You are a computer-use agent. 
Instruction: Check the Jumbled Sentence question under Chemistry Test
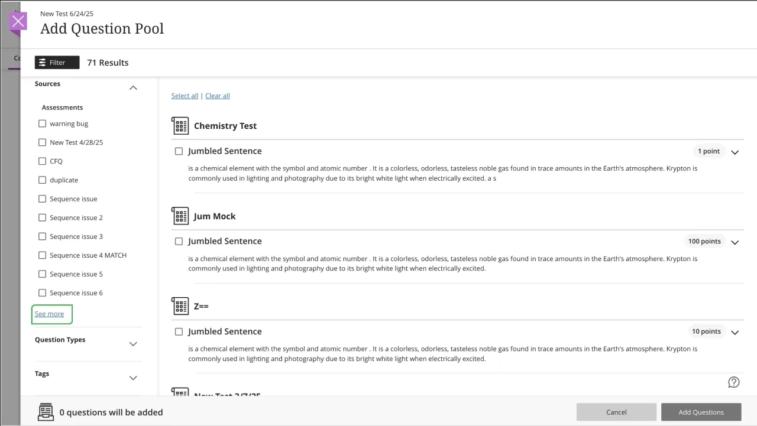179,151
